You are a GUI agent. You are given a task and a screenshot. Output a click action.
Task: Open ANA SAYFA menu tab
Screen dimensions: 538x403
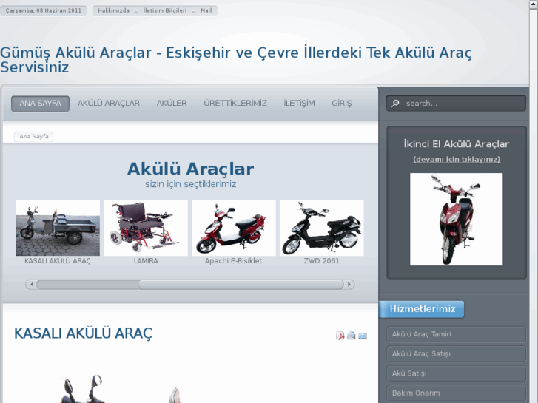click(x=40, y=104)
